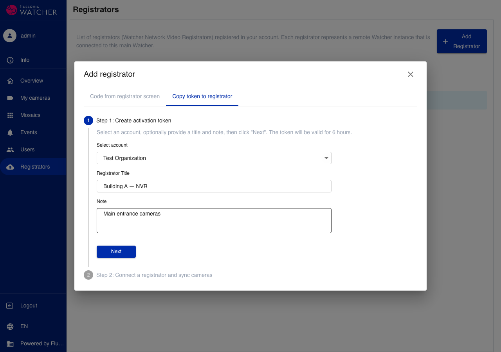
Task: Click Logout in the sidebar
Action: (33, 306)
